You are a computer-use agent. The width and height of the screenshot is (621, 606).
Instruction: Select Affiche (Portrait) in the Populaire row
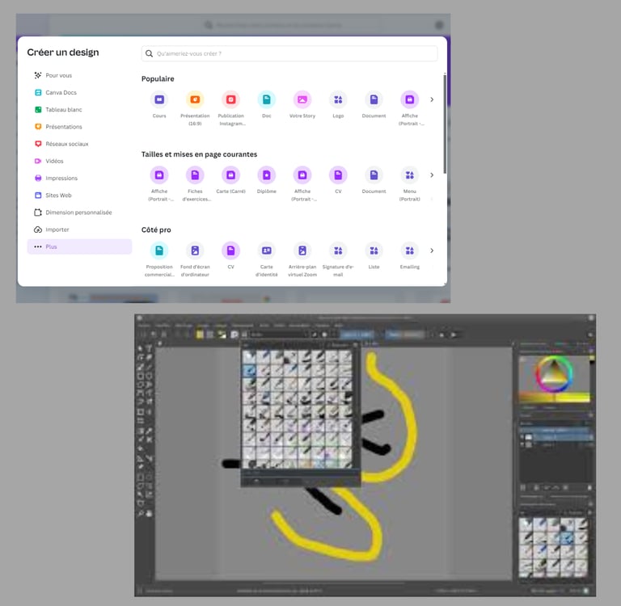pos(409,99)
